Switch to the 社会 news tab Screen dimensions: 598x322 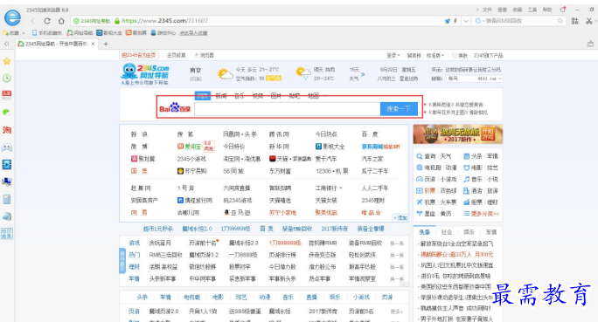pyautogui.click(x=447, y=232)
